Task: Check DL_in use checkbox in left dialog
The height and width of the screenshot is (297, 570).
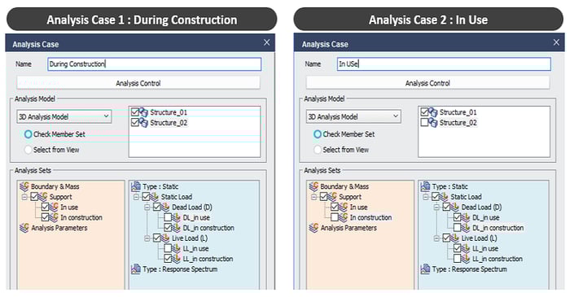Action: pyautogui.click(x=168, y=217)
